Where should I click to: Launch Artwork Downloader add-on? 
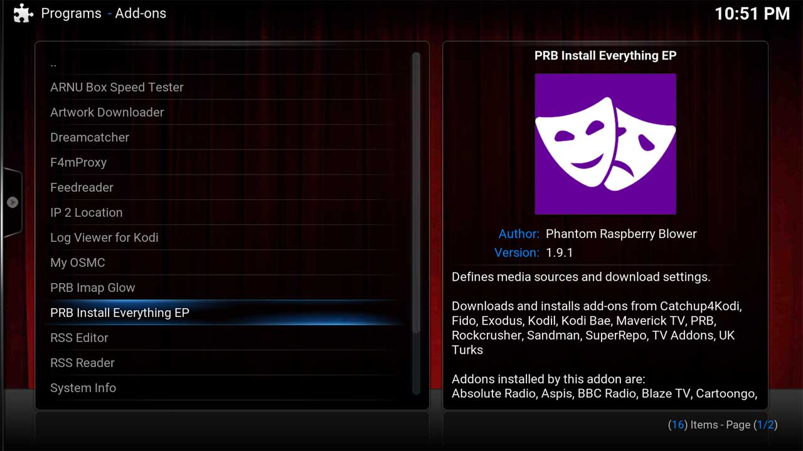(225, 112)
